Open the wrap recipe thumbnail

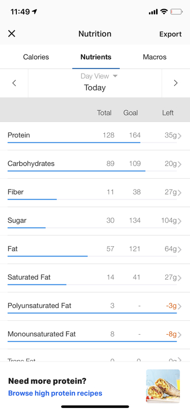pos(163,386)
